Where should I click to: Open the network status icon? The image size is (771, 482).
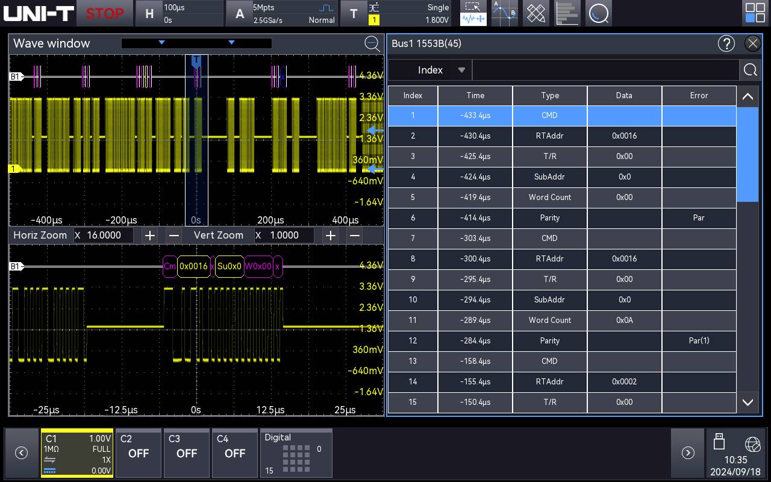[752, 444]
